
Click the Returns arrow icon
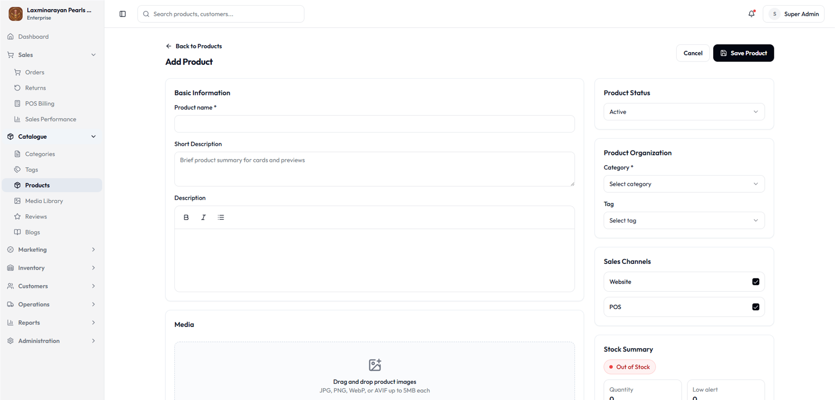18,88
